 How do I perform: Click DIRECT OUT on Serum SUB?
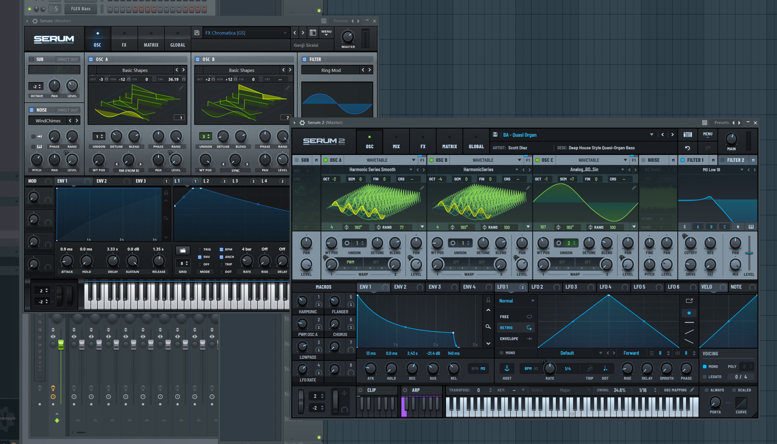pyautogui.click(x=68, y=59)
